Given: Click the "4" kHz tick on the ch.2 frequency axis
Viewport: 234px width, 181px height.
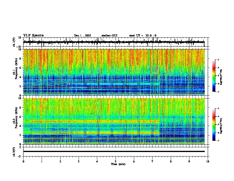Looking at the screenshot, I should tap(21, 126).
